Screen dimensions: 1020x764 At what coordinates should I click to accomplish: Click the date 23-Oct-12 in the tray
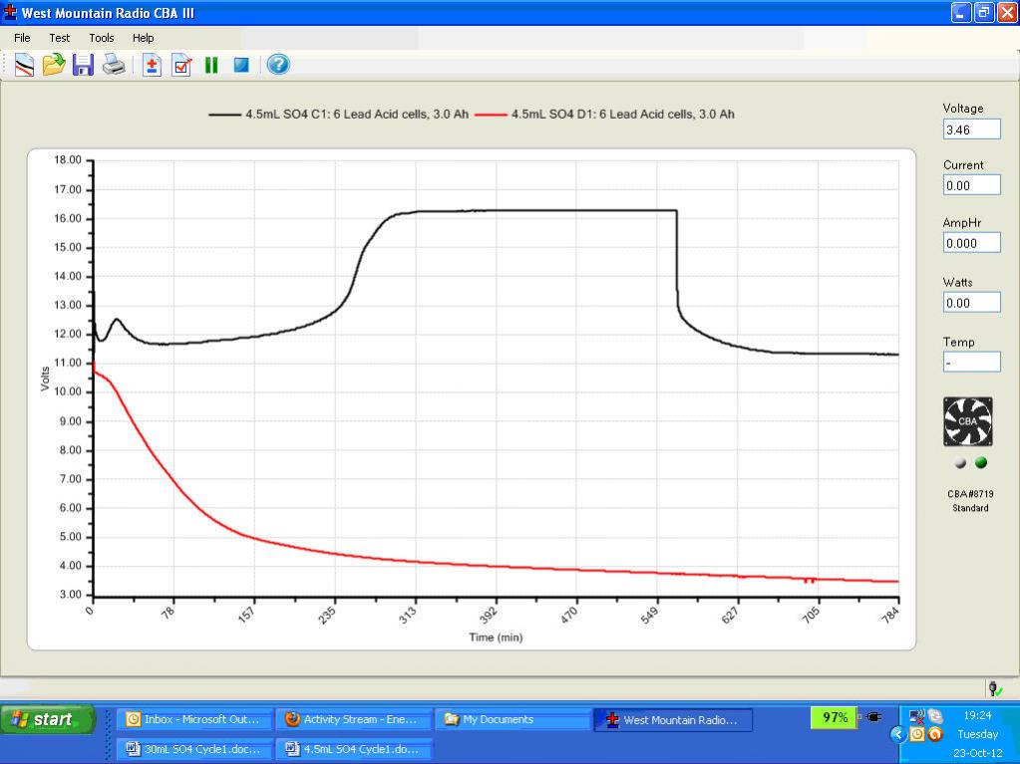[978, 754]
